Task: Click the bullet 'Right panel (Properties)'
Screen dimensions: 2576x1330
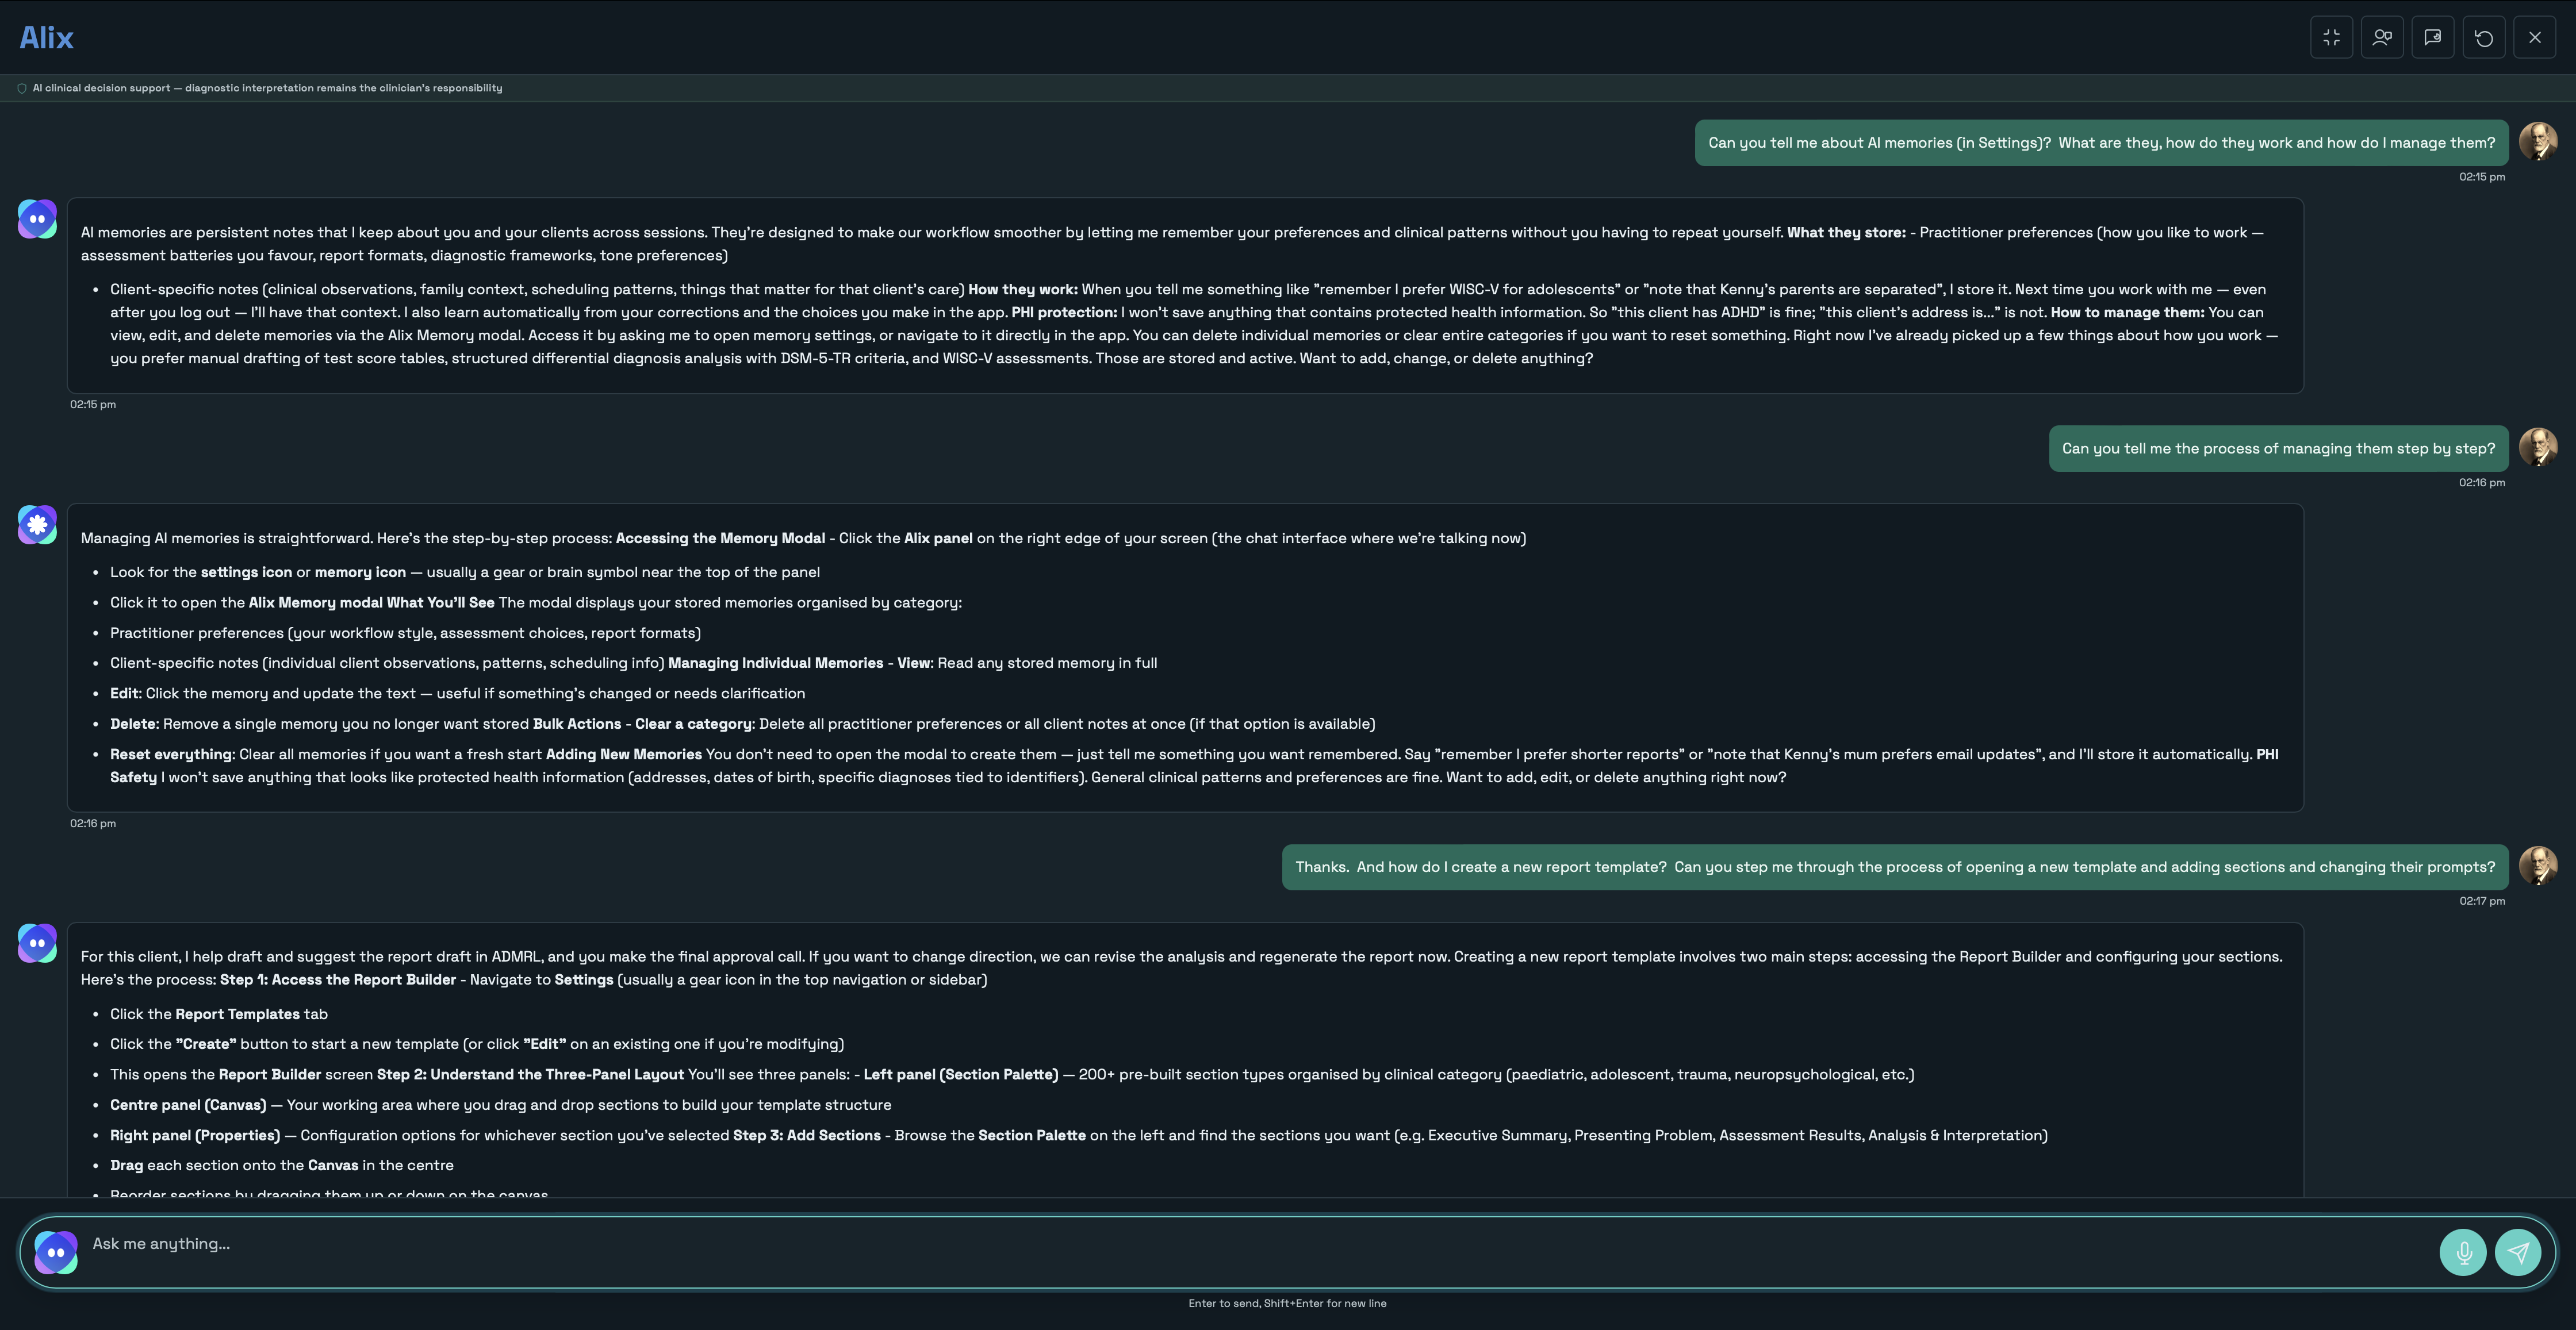Action: click(x=1079, y=1136)
